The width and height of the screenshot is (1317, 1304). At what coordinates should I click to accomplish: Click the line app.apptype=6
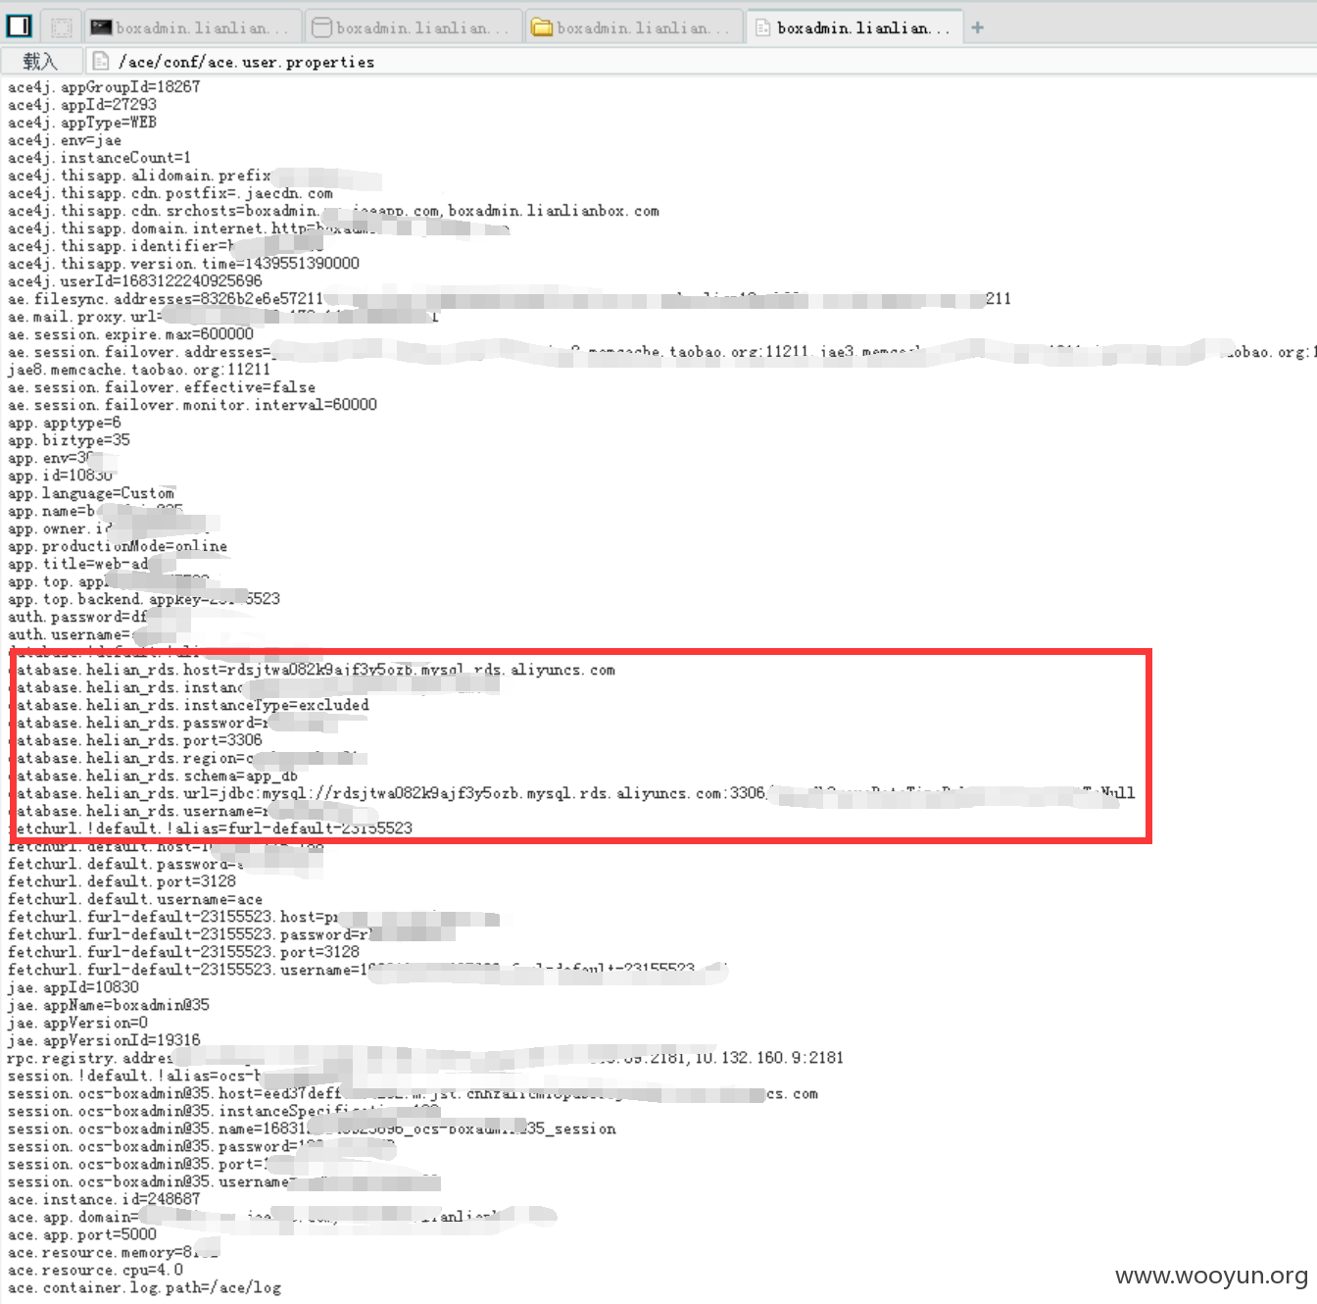tap(65, 422)
